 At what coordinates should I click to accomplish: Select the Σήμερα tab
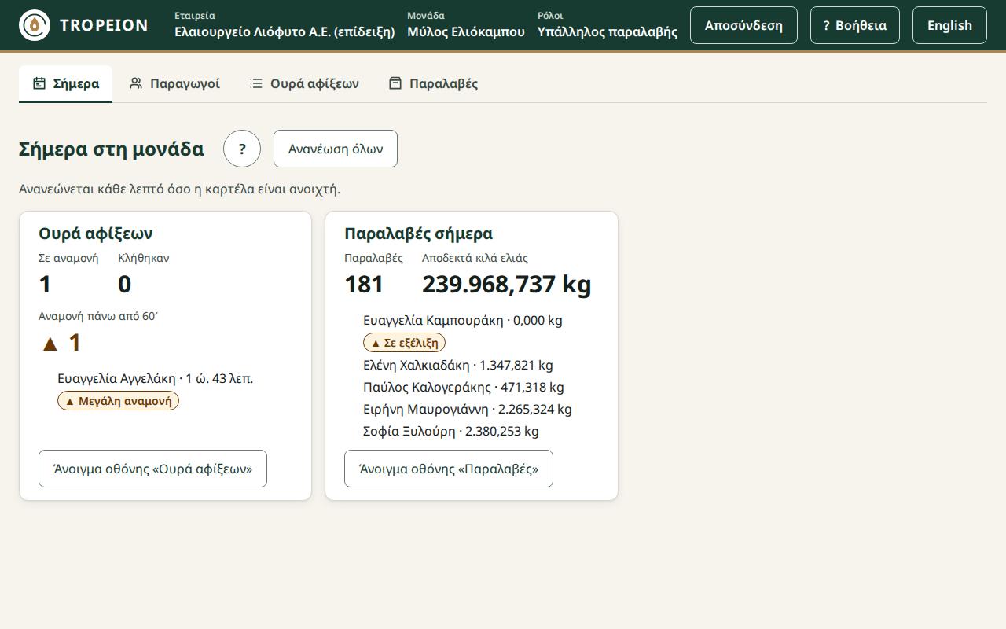click(66, 83)
